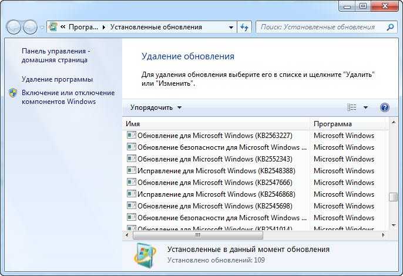Screen dimensions: 403x276
Task: Click the magnifier search icon
Action: tap(390, 27)
